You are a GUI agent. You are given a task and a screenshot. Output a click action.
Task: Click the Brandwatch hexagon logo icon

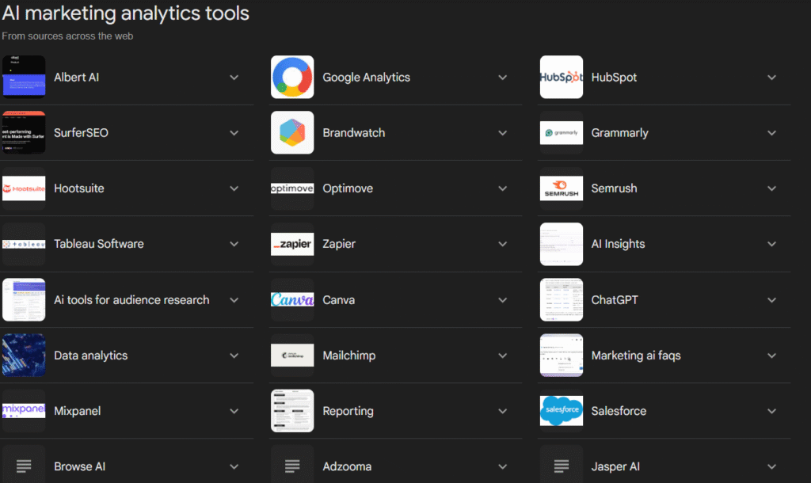tap(292, 133)
